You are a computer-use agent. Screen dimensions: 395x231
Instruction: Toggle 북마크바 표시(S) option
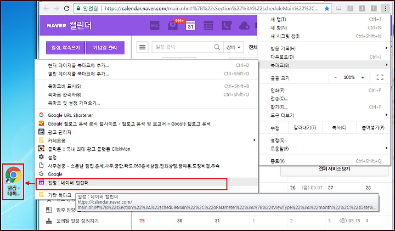coord(146,86)
